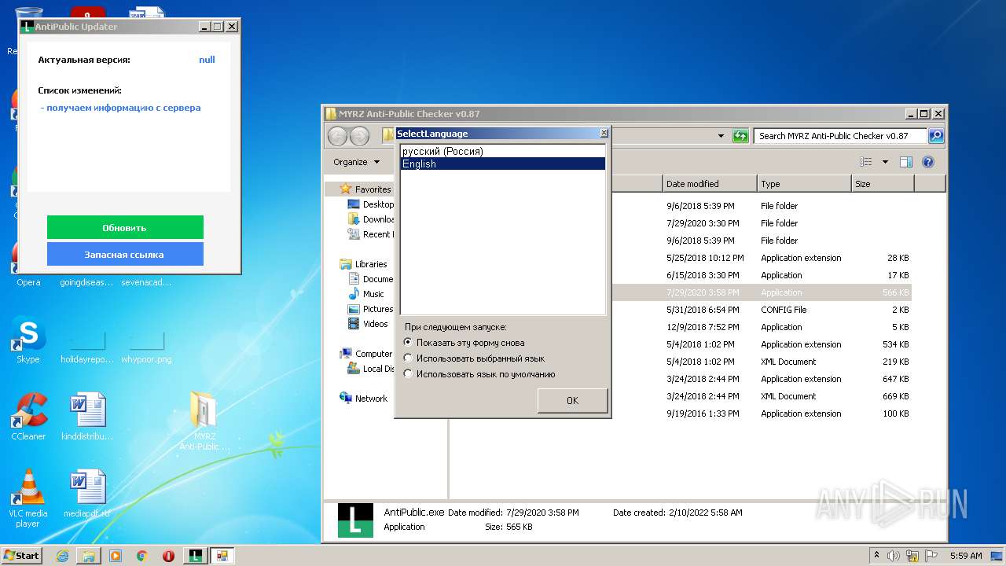
Task: Open Desktop in the navigation pane
Action: pos(370,204)
